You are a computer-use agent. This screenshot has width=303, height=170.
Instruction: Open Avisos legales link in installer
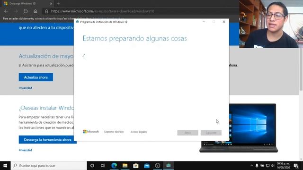coord(139,132)
